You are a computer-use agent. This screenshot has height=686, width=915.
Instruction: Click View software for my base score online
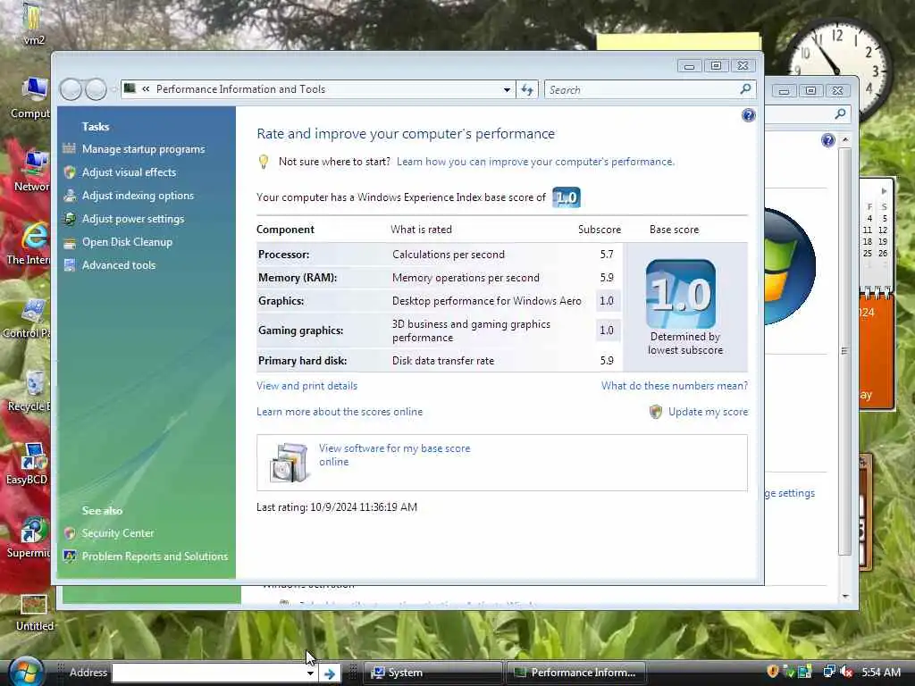(x=394, y=455)
